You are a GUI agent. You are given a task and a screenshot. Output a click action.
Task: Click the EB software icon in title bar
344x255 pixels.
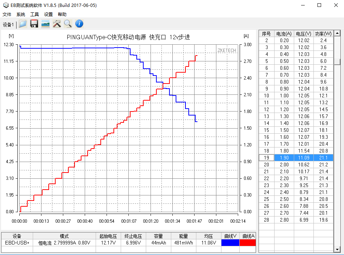click(6, 5)
